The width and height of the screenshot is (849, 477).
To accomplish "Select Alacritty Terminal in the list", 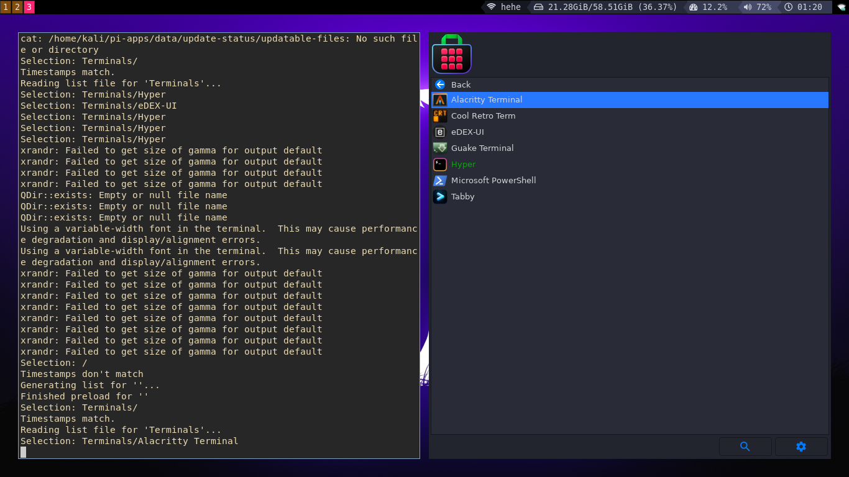I will coord(487,100).
